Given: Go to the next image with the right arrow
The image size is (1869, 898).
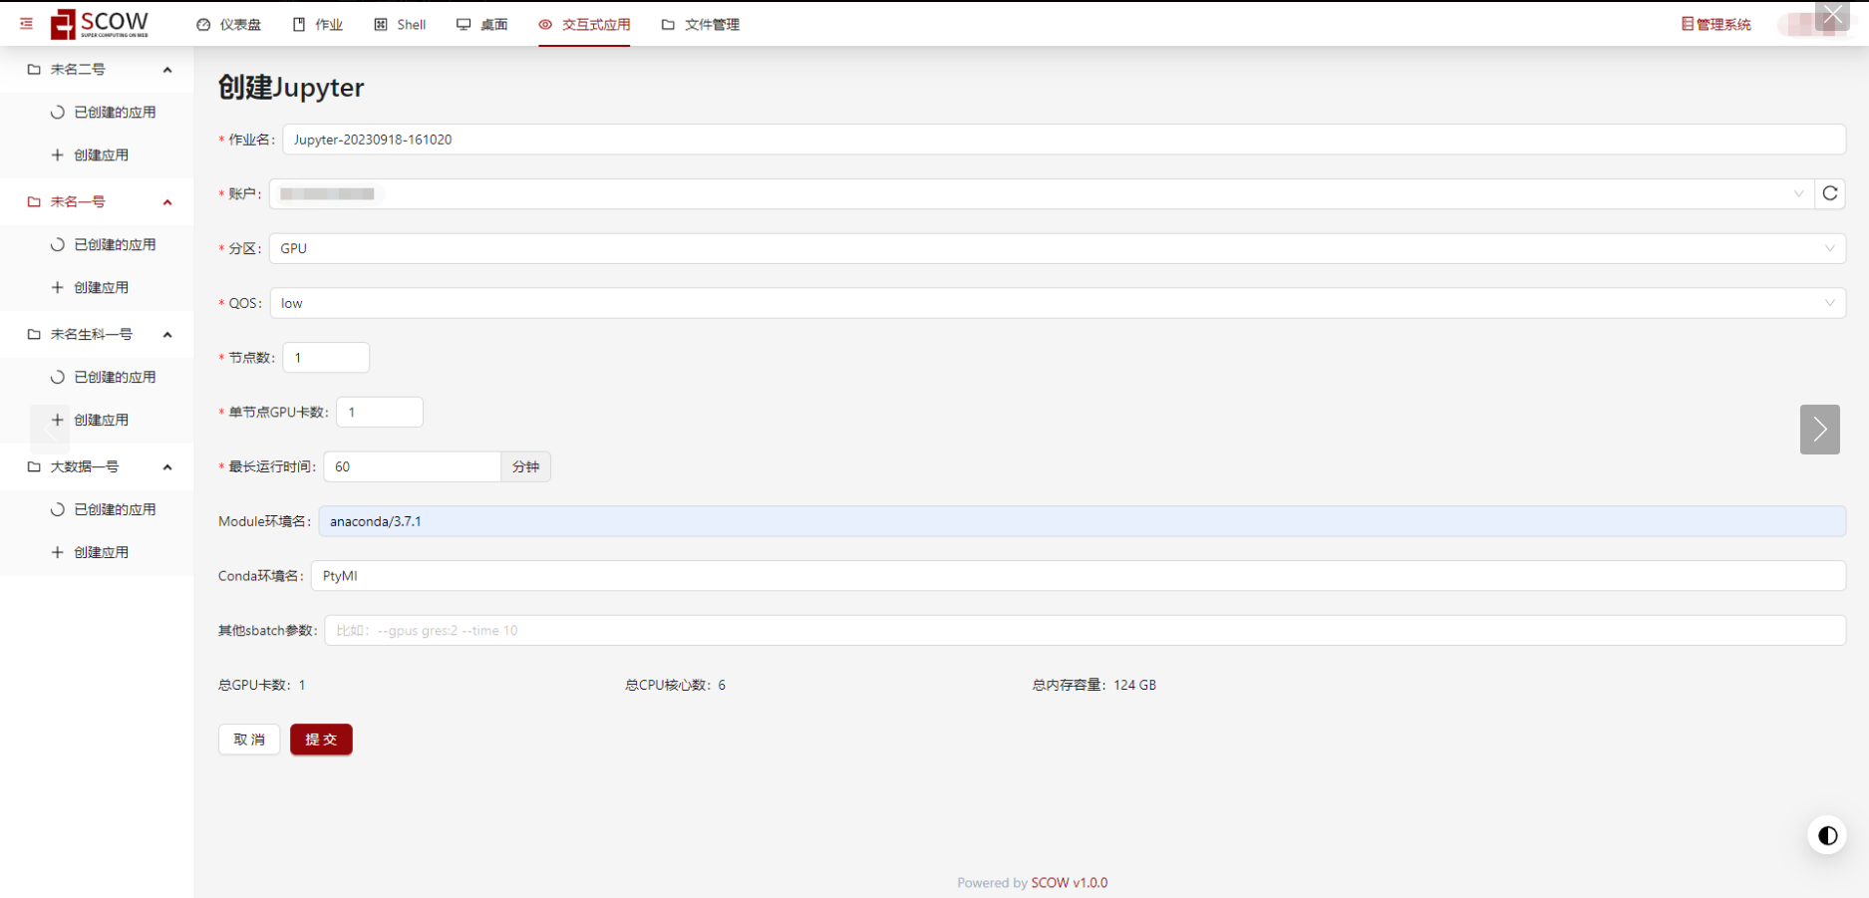Looking at the screenshot, I should click(x=1819, y=430).
